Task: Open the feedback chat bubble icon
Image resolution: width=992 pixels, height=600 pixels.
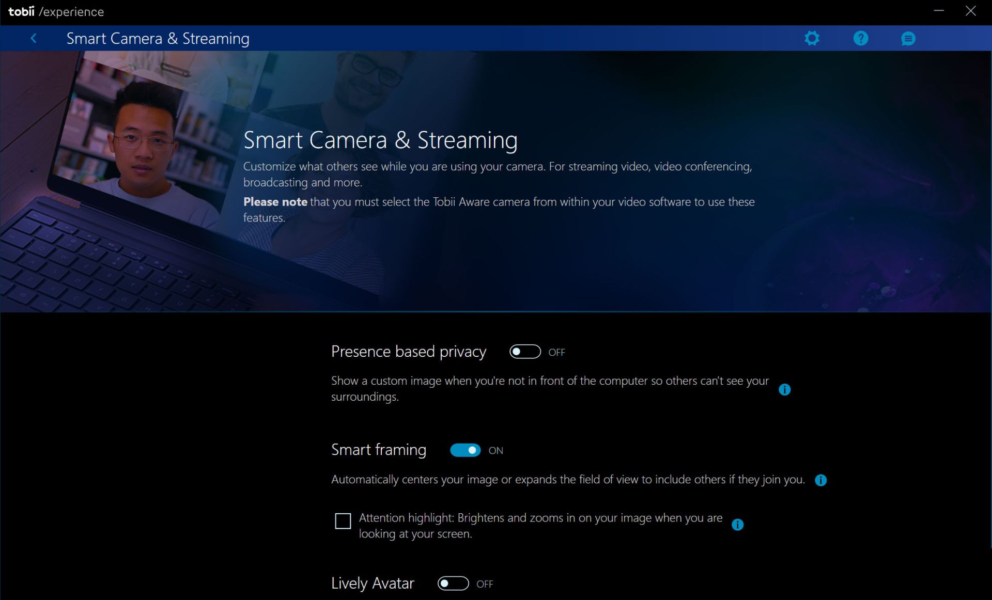Action: [x=908, y=39]
